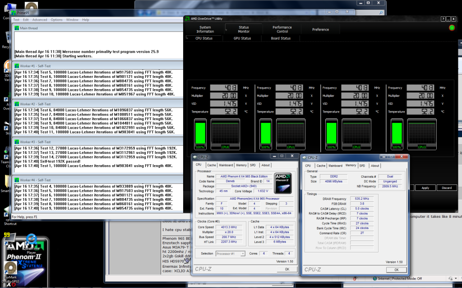The image size is (462, 288).
Task: Open the Test menu in Prime95
Action: pyautogui.click(x=16, y=20)
